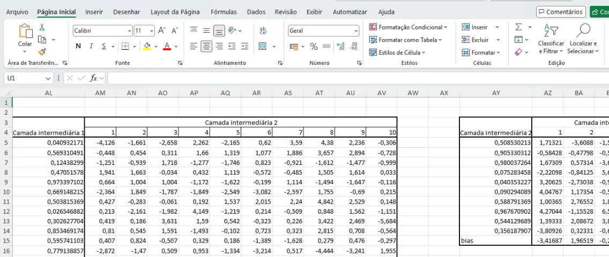Cut selection with the scissors icon
Screen dimensions: 609x257
pyautogui.click(x=42, y=27)
